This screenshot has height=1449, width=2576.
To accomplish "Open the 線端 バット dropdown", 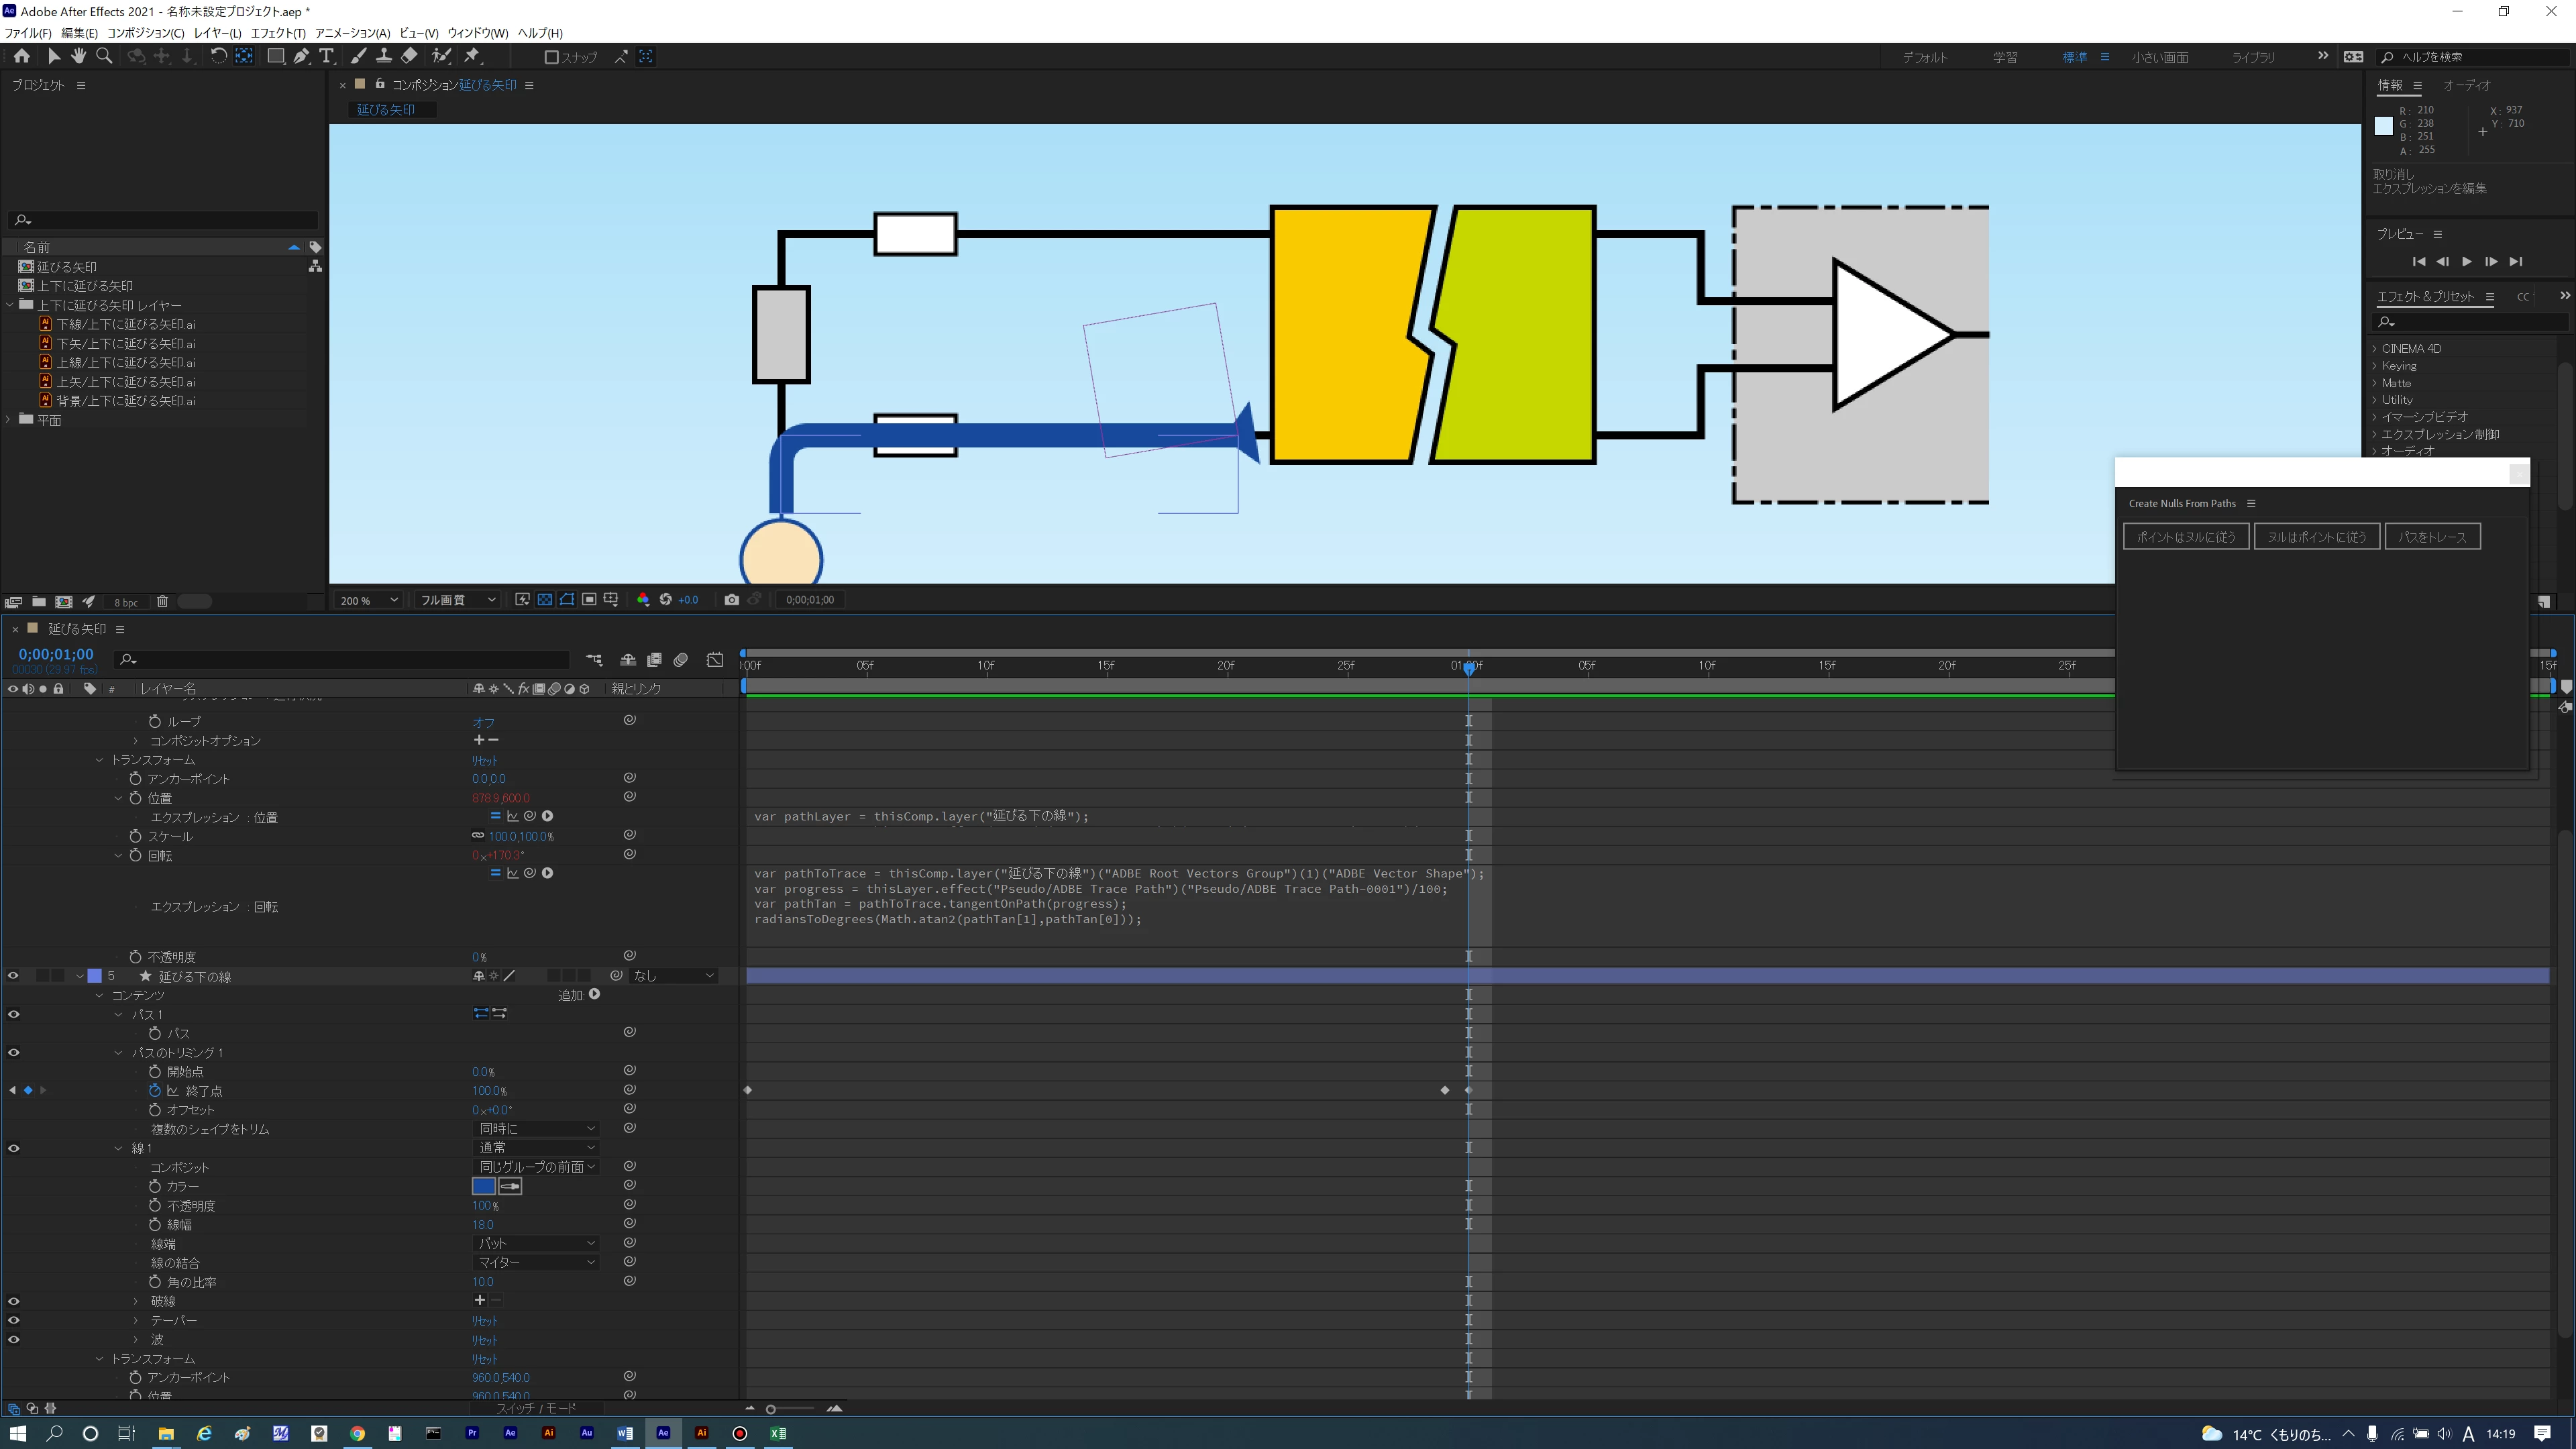I will (536, 1243).
